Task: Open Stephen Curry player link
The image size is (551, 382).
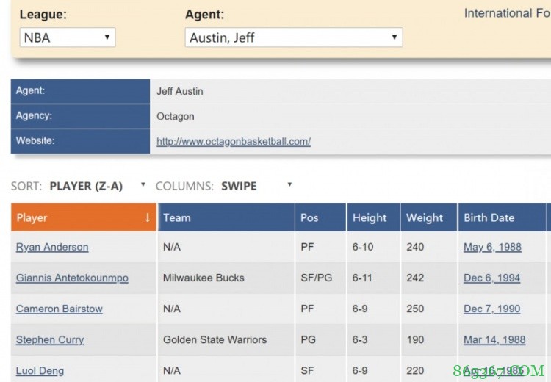Action: 50,340
